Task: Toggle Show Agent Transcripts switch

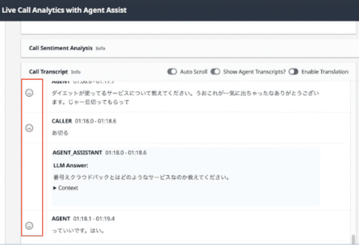Action: [x=215, y=72]
